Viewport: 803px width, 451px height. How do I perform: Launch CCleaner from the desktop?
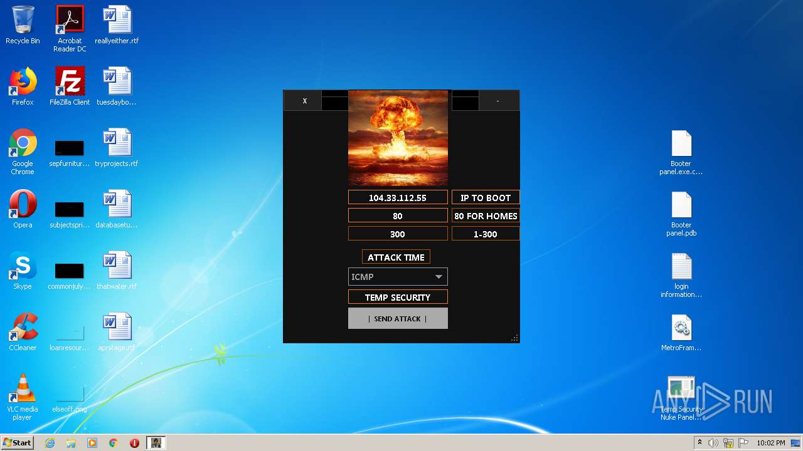[23, 332]
